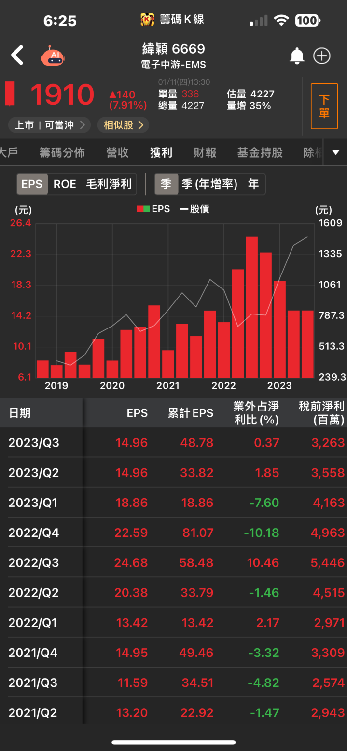The image size is (347, 751).
Task: Tap the back arrow icon
Action: [17, 55]
